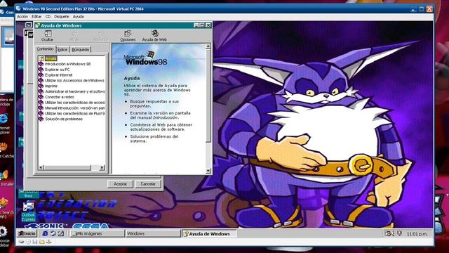Click the Cancelar button in background dialog
The width and height of the screenshot is (449, 253).
click(148, 184)
